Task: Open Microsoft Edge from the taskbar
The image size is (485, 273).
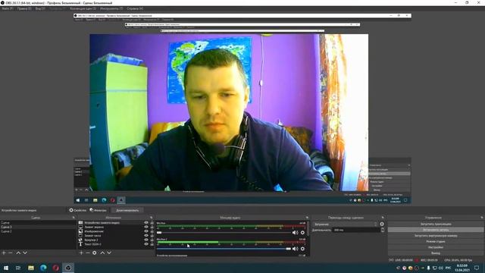Action: (x=43, y=268)
